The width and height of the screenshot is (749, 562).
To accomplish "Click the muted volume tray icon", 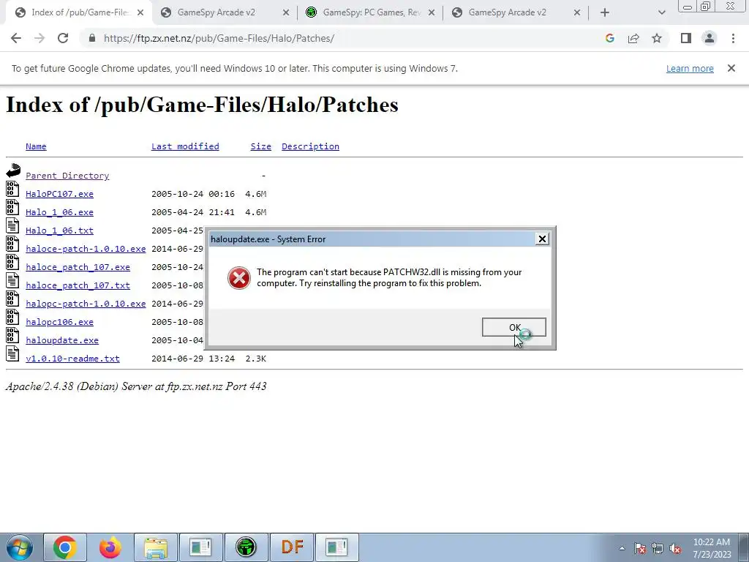I will pyautogui.click(x=675, y=548).
